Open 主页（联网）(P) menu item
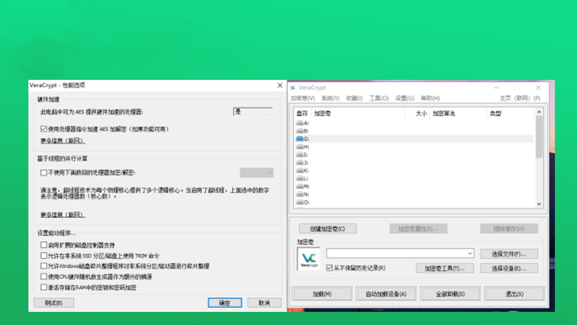The image size is (577, 325). tap(520, 98)
